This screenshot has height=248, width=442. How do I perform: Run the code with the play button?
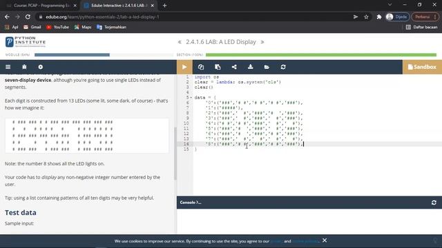coord(184,67)
